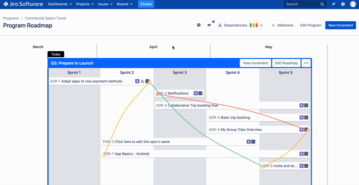
Task: Click the gray status square on ADR-4
Action: coord(306,118)
